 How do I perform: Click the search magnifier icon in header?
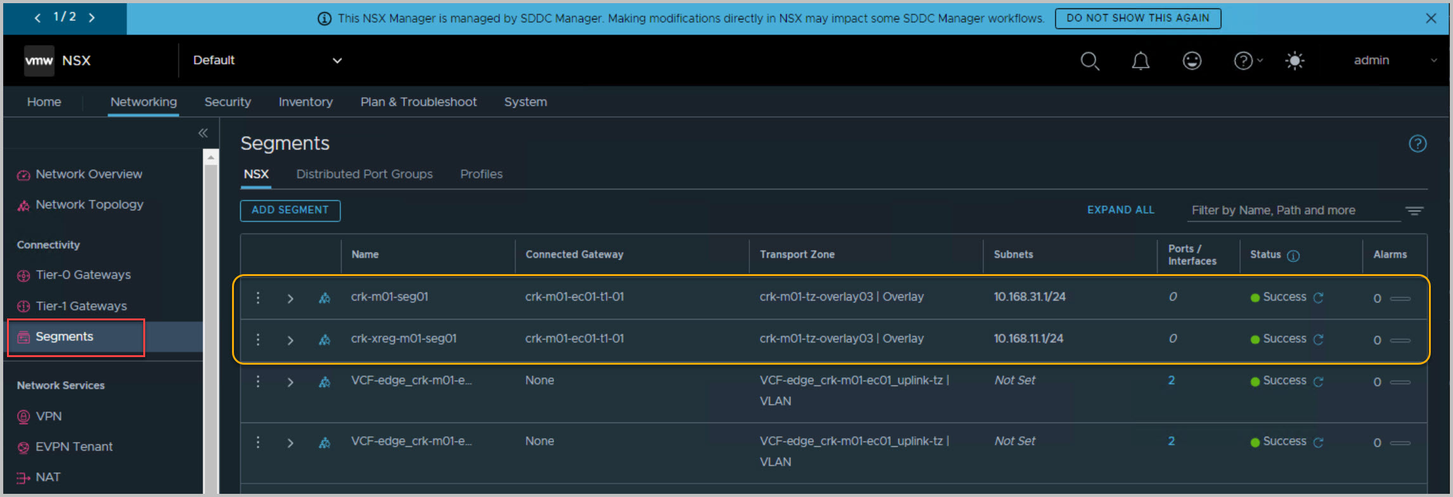point(1089,61)
